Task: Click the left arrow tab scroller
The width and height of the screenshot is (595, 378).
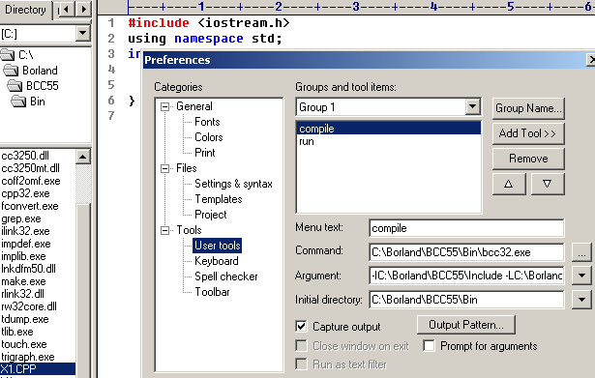Action: point(67,9)
